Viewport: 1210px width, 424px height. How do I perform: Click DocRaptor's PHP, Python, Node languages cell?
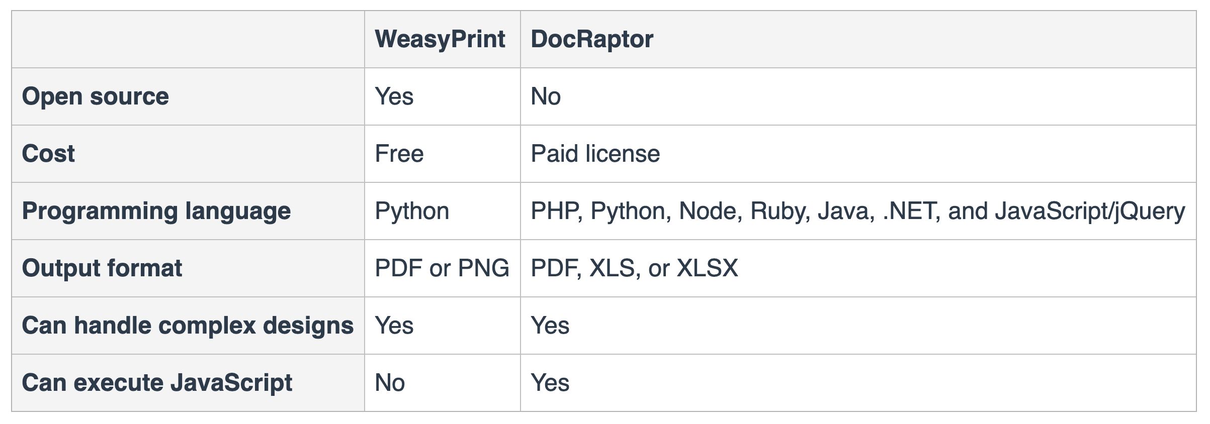click(x=857, y=211)
